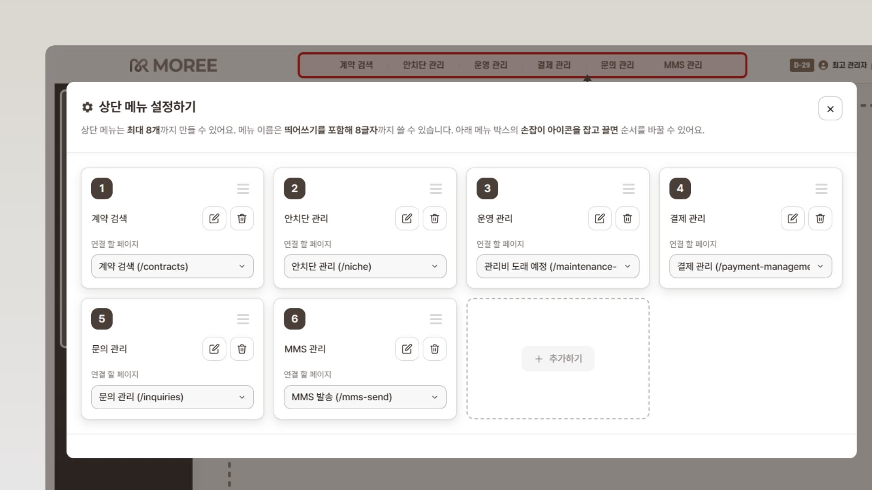Open the 결제 관리 top menu tab
This screenshot has height=490, width=872.
click(x=554, y=65)
